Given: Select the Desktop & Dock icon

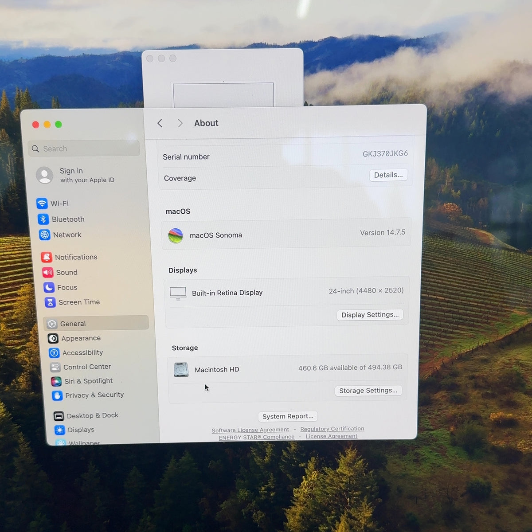Looking at the screenshot, I should [59, 416].
